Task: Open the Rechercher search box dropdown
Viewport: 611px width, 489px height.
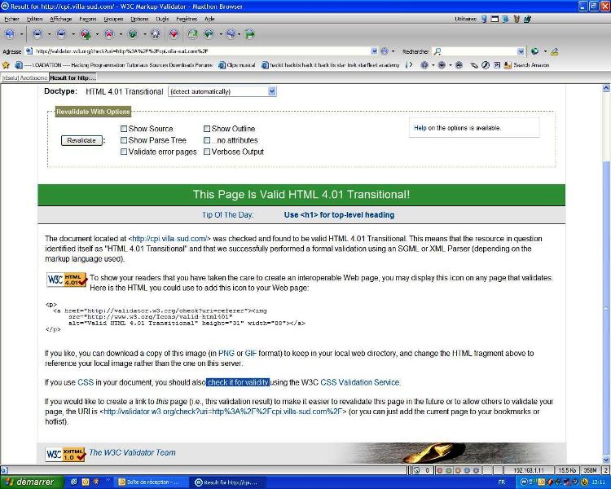Action: pyautogui.click(x=521, y=51)
